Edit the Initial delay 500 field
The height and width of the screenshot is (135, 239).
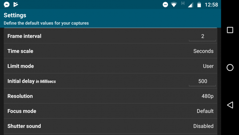coord(202,81)
